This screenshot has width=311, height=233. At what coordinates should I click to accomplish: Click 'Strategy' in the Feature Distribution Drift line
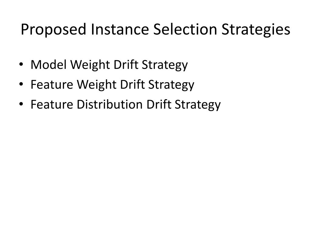[197, 105]
